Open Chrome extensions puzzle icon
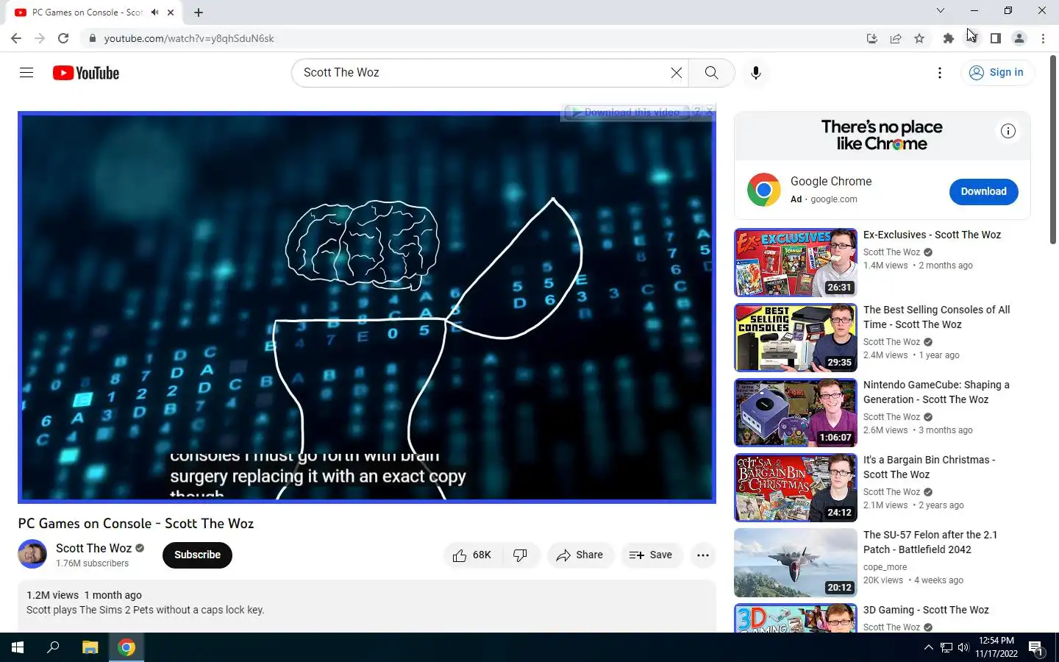The width and height of the screenshot is (1059, 662). [x=949, y=38]
